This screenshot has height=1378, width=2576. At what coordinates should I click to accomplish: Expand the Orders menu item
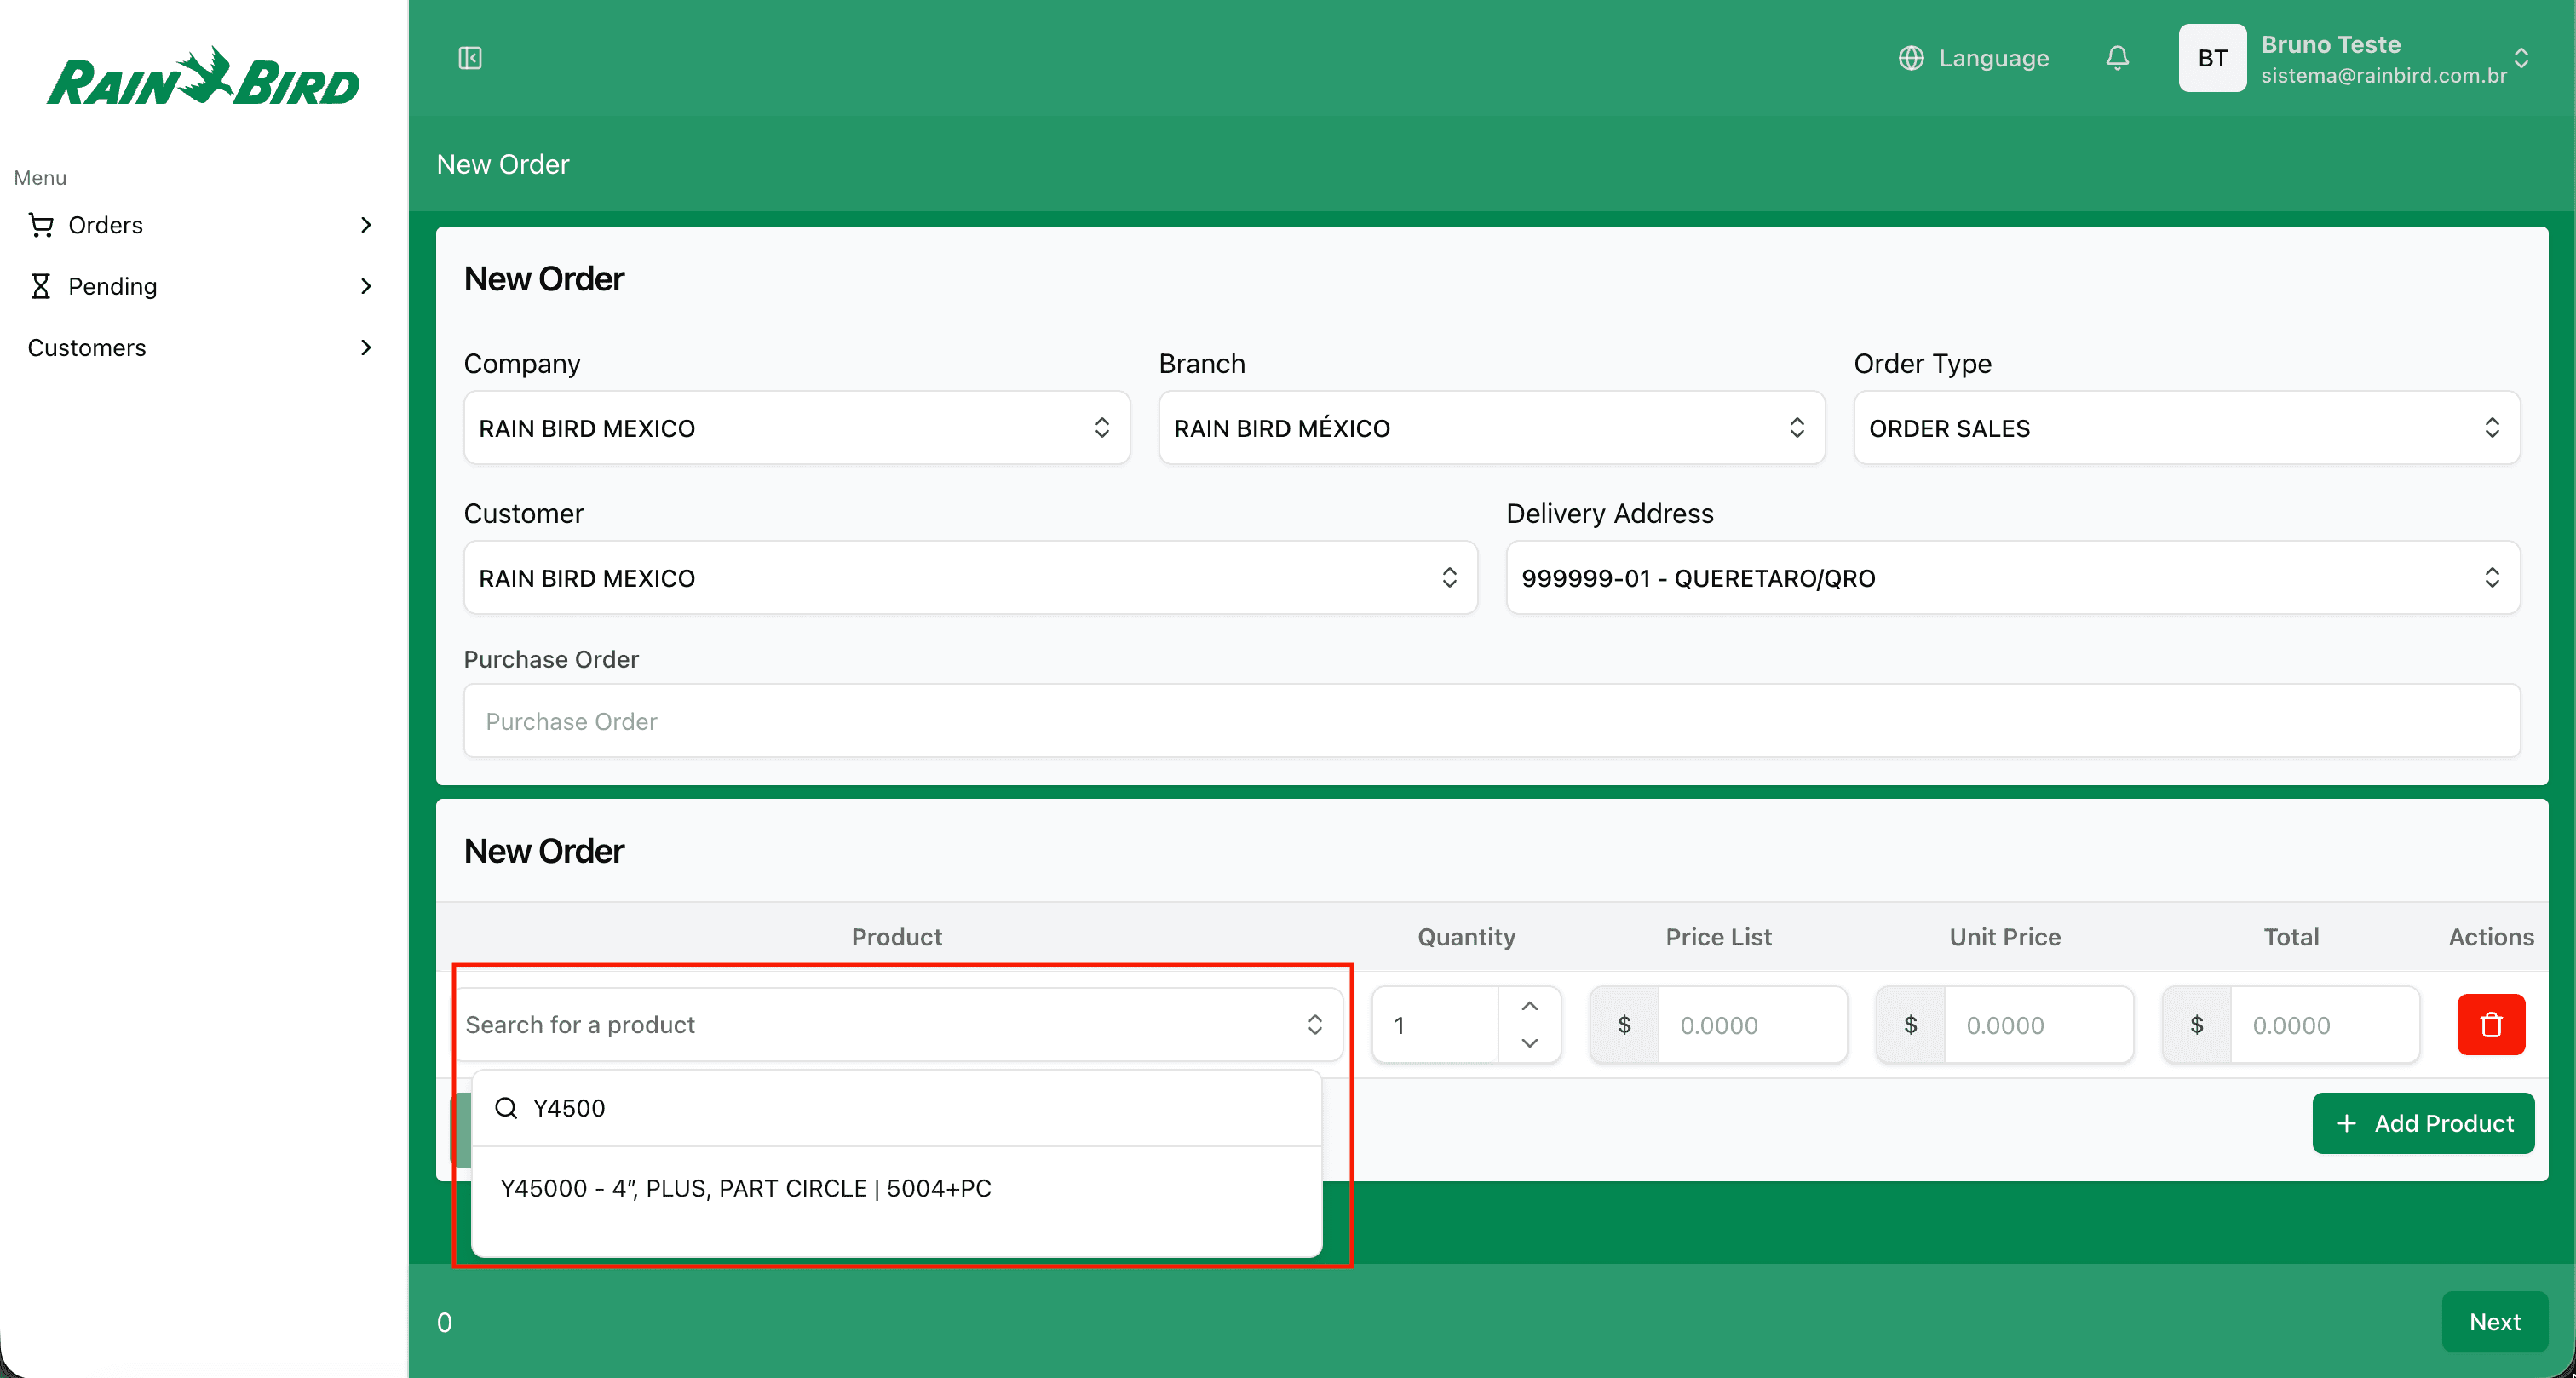(200, 225)
